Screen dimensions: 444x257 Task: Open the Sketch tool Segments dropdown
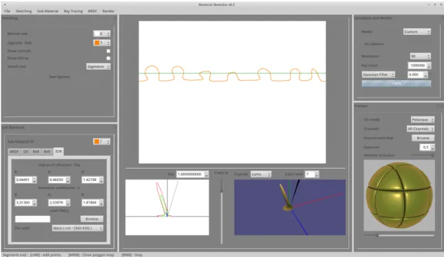(x=98, y=66)
